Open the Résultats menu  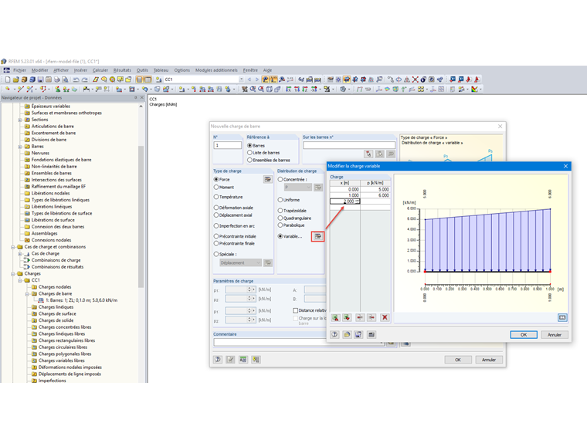tap(122, 70)
